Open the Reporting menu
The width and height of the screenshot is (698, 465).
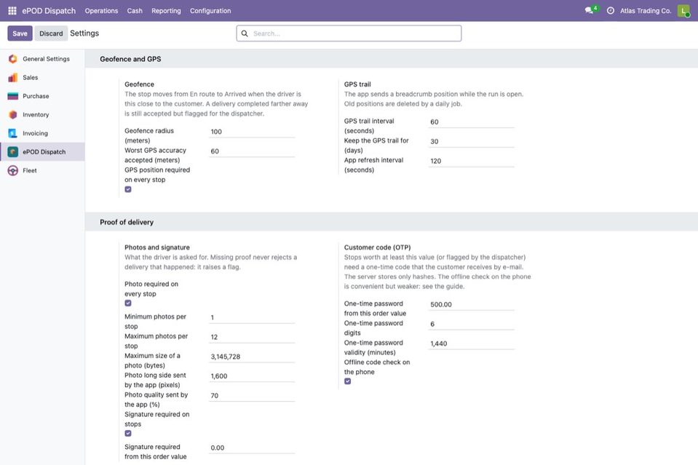click(166, 11)
